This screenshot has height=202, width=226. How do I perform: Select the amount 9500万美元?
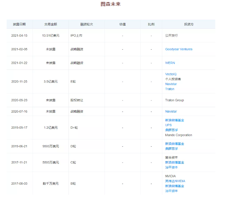pyautogui.click(x=51, y=146)
